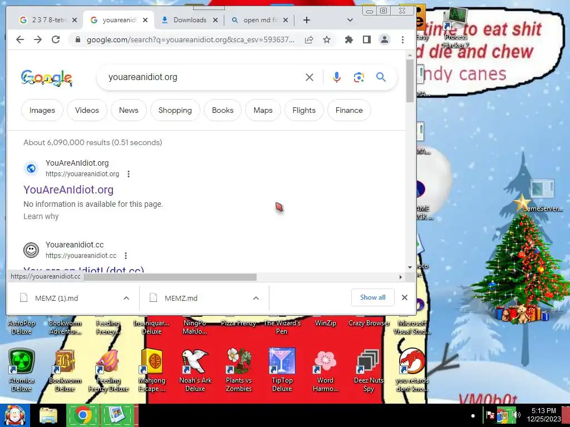Image resolution: width=570 pixels, height=427 pixels.
Task: Open the Chrome profile avatar
Action: click(x=385, y=39)
